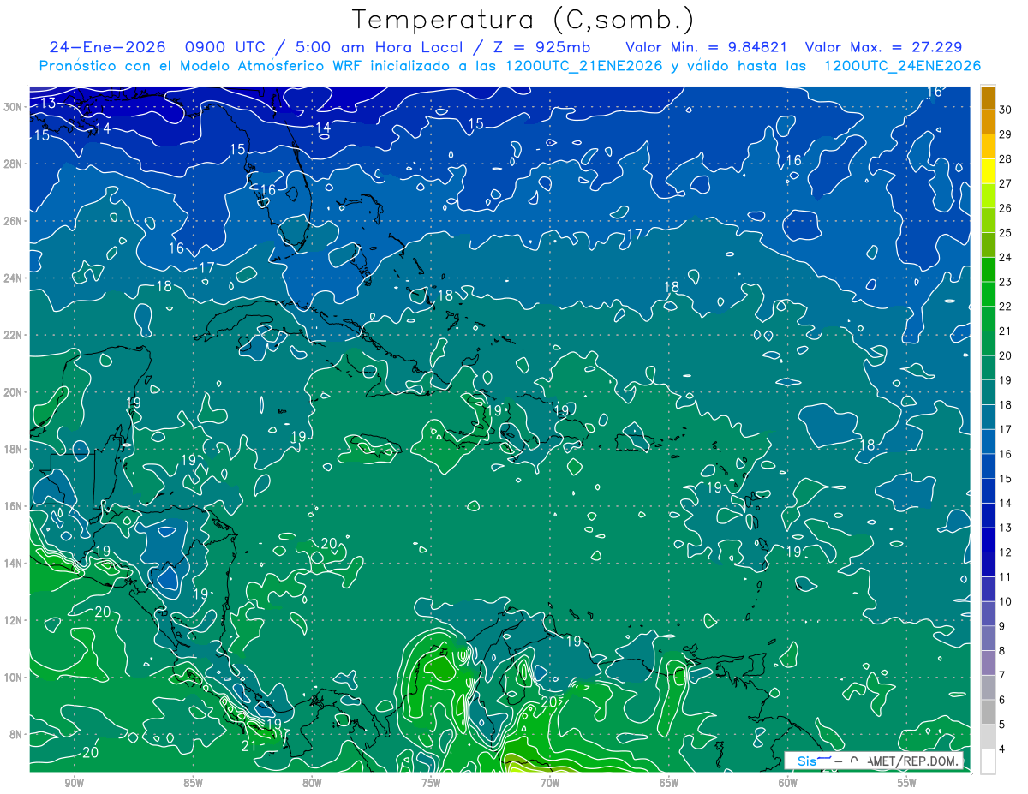Viewport: 1028px width, 794px height.
Task: Click the "8N" latitude axis label
Action: click(x=17, y=734)
